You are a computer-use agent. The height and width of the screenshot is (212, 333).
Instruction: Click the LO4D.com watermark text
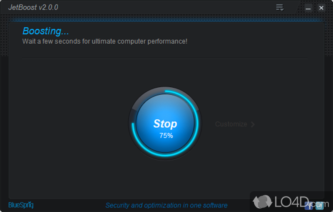tap(301, 202)
